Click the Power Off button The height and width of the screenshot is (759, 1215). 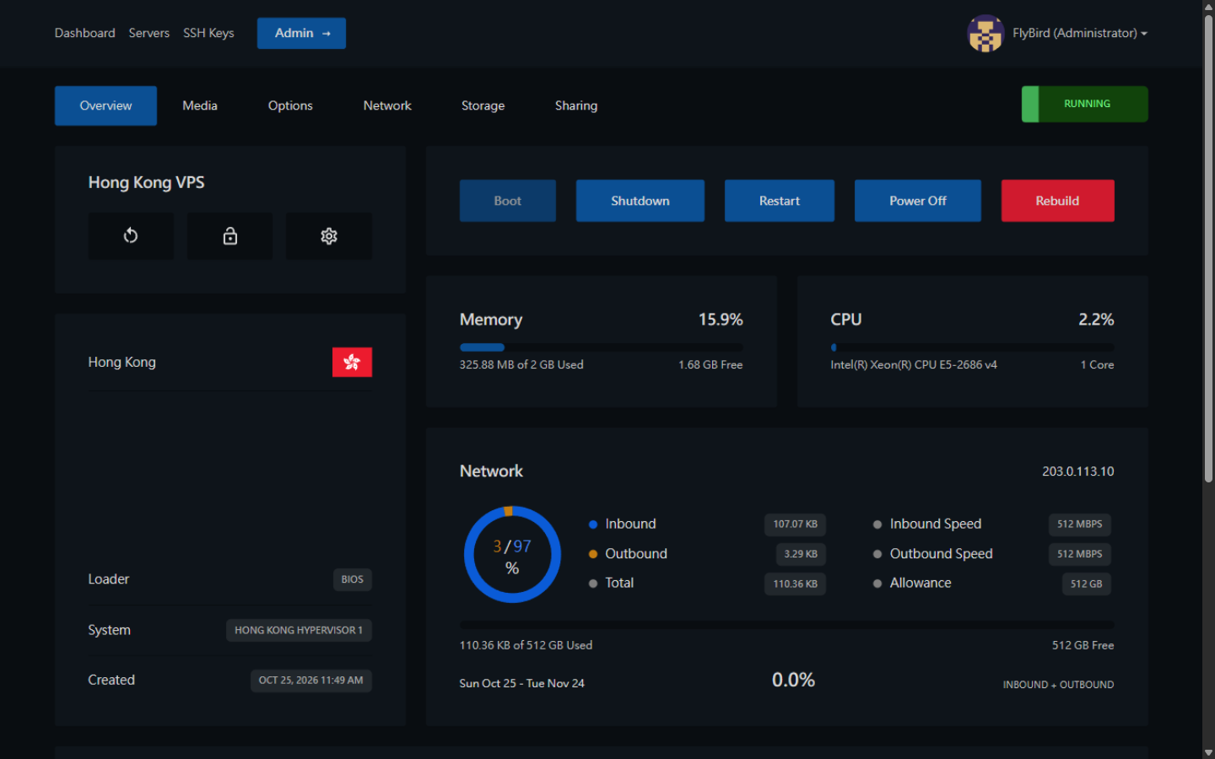point(918,201)
